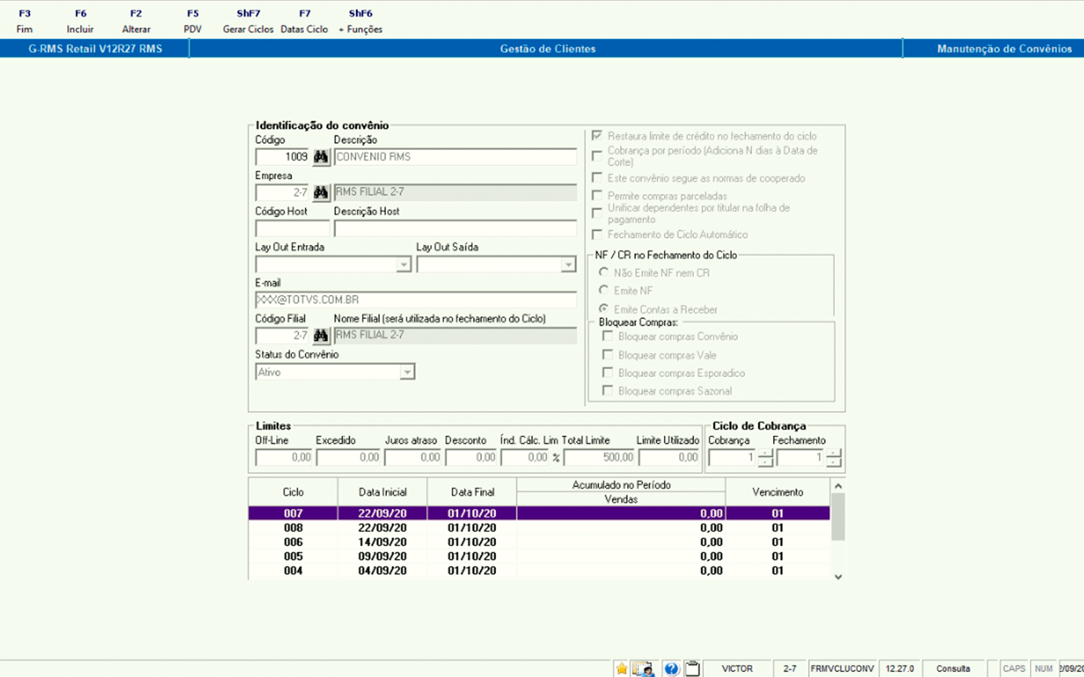Click the F6 Incluir menu item

click(x=81, y=21)
